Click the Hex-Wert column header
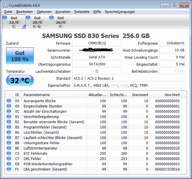Image resolution: width=192 pixels, height=179 pixels. 166,95
